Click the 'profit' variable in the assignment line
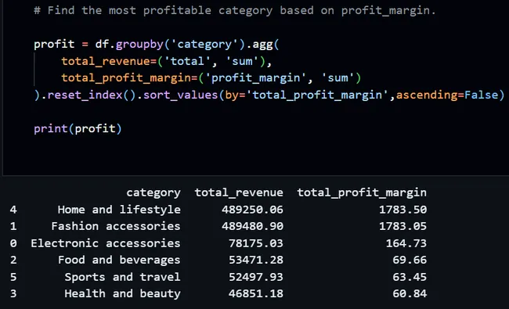The width and height of the screenshot is (509, 309). [54, 44]
